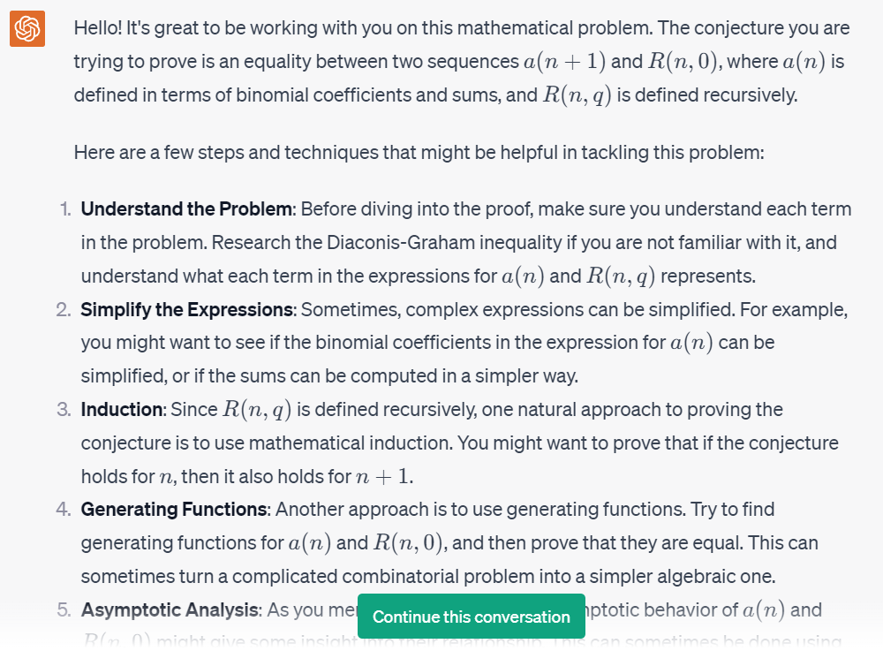Click list number 5 marker
883x651 pixels.
64,609
